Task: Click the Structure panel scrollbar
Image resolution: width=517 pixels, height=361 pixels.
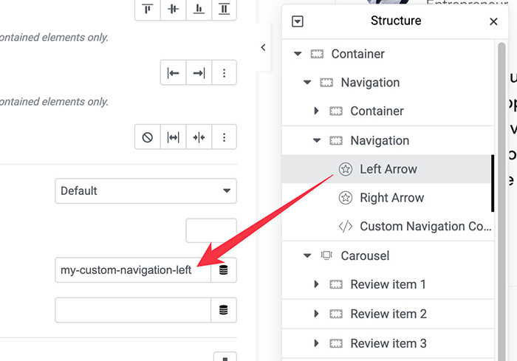Action: (x=501, y=201)
